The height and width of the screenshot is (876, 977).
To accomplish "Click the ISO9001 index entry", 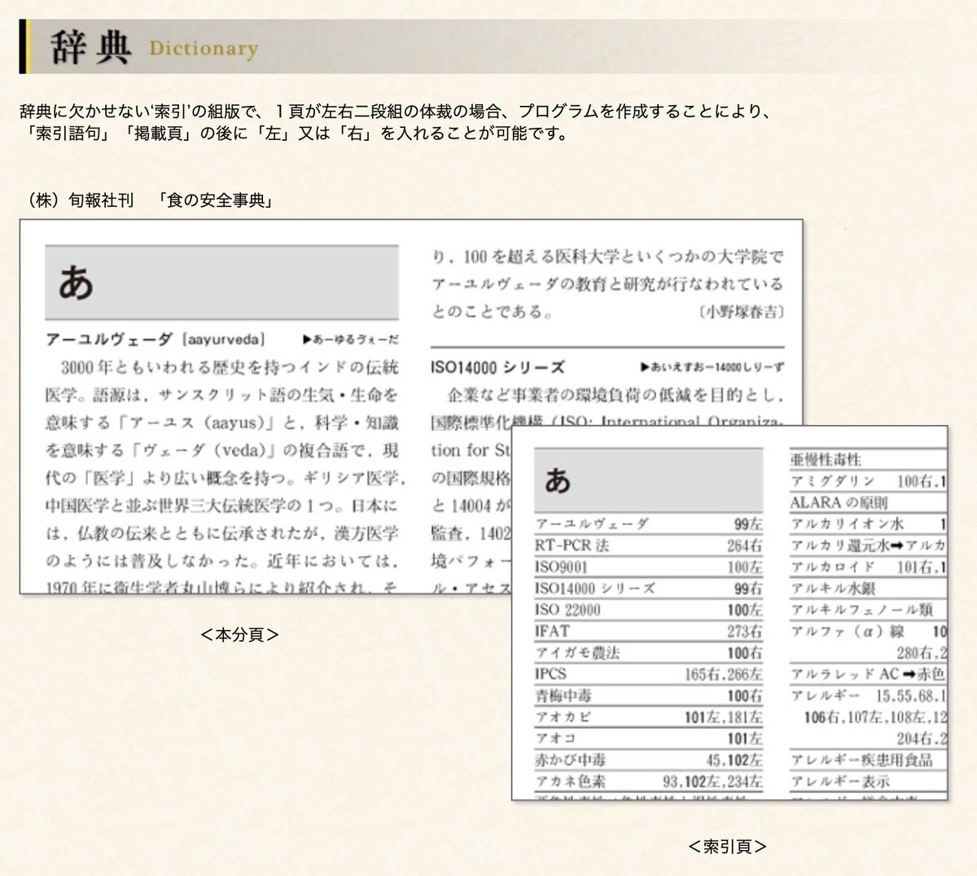I will (561, 567).
